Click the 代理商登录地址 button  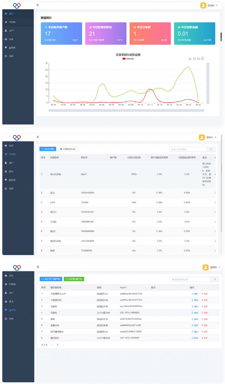tap(68, 149)
